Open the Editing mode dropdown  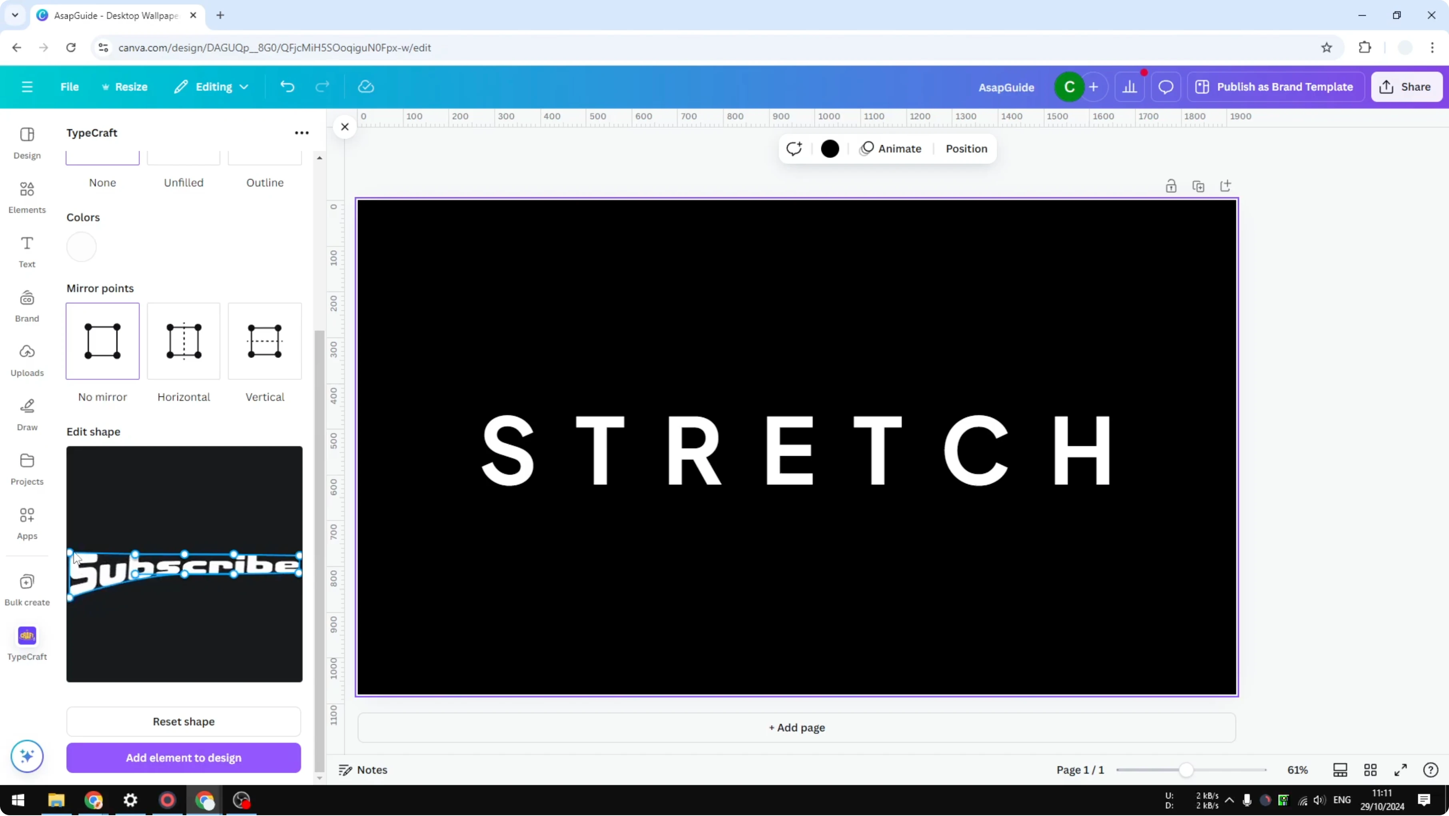pos(212,87)
